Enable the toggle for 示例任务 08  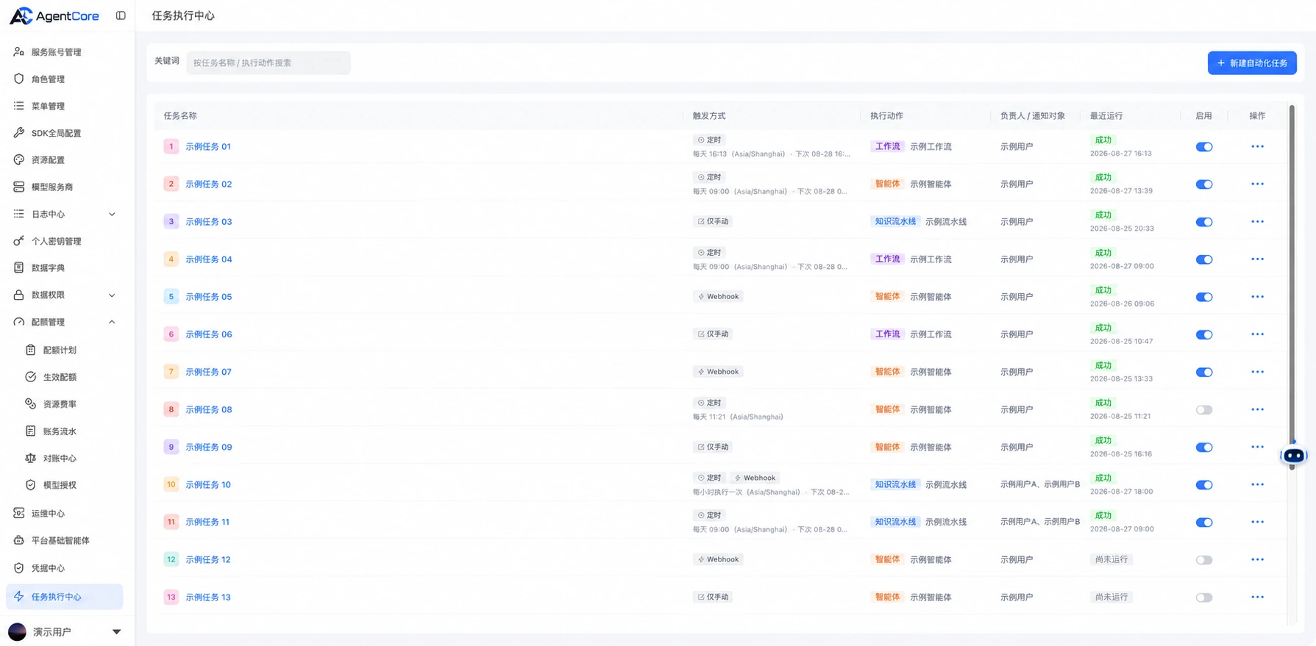[x=1203, y=410]
